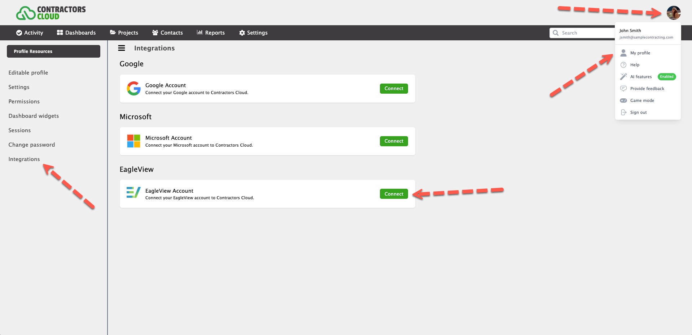
Task: Toggle the hamburger sidebar menu
Action: 122,48
